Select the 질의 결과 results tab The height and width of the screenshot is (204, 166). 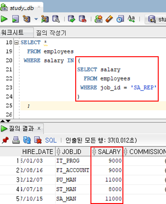21,129
